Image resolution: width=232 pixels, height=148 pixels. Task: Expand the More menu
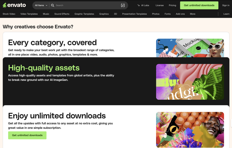[x=193, y=14]
